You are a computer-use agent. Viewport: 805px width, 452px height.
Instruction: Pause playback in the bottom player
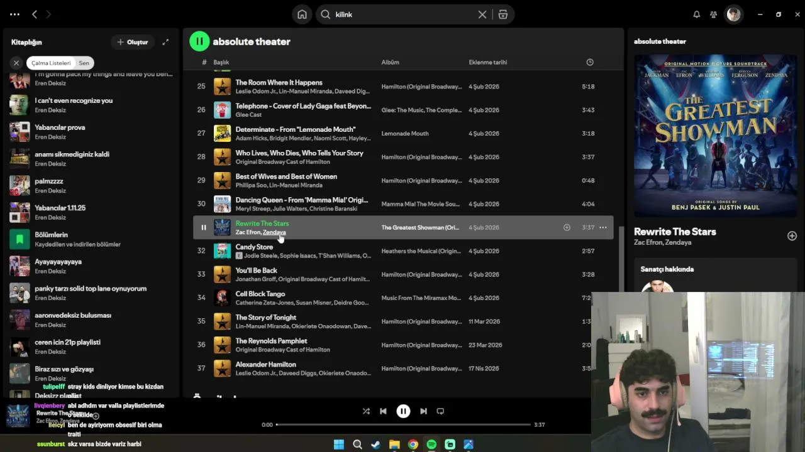403,411
